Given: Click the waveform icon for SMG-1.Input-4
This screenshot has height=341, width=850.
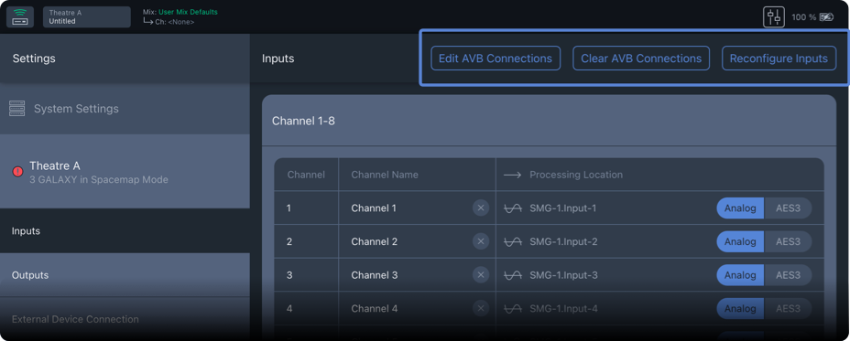Looking at the screenshot, I should point(513,308).
